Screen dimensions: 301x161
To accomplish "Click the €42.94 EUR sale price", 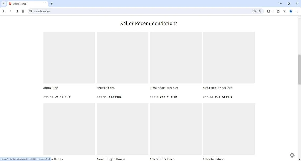I will (224, 97).
